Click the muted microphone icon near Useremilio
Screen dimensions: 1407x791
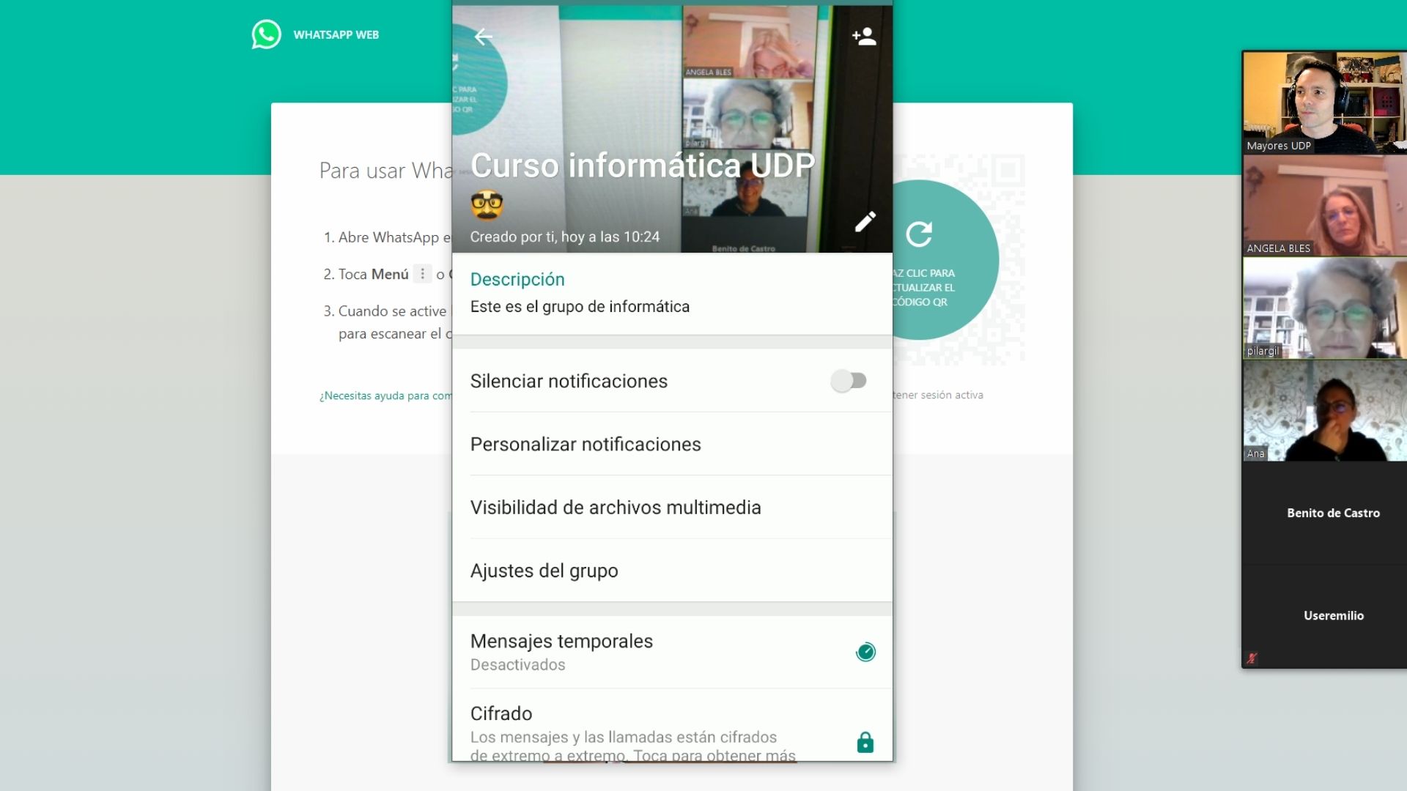1252,658
